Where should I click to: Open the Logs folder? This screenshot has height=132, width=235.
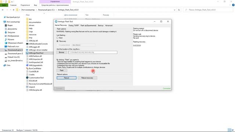click(31, 32)
